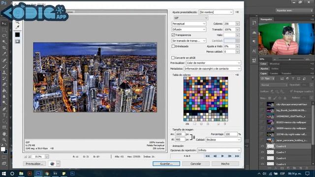Show the city-cityscape layer visibility
This screenshot has width=315, height=177.
coord(262,104)
